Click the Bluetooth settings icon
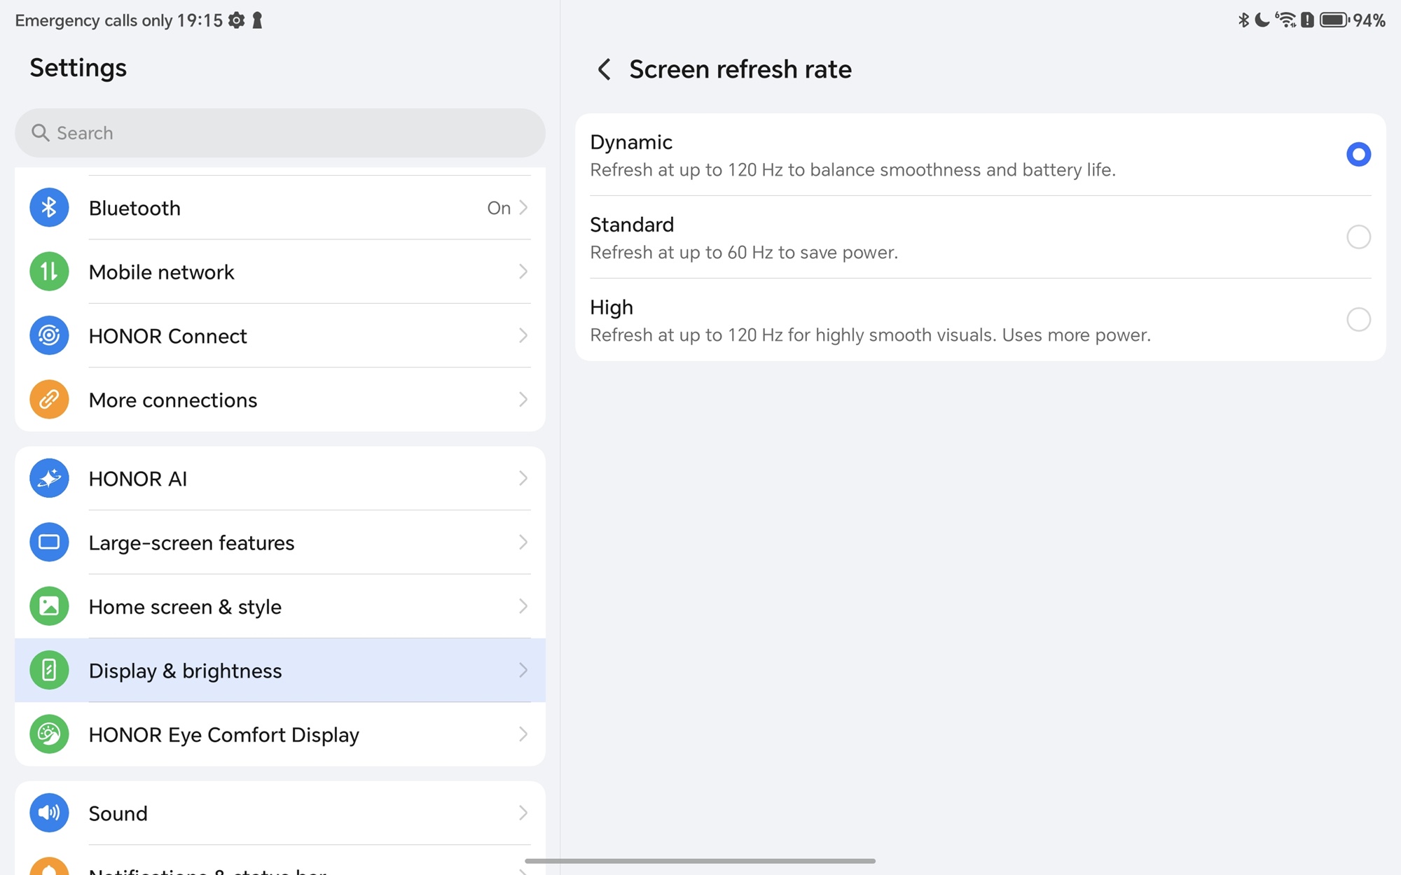This screenshot has width=1401, height=875. pos(49,208)
